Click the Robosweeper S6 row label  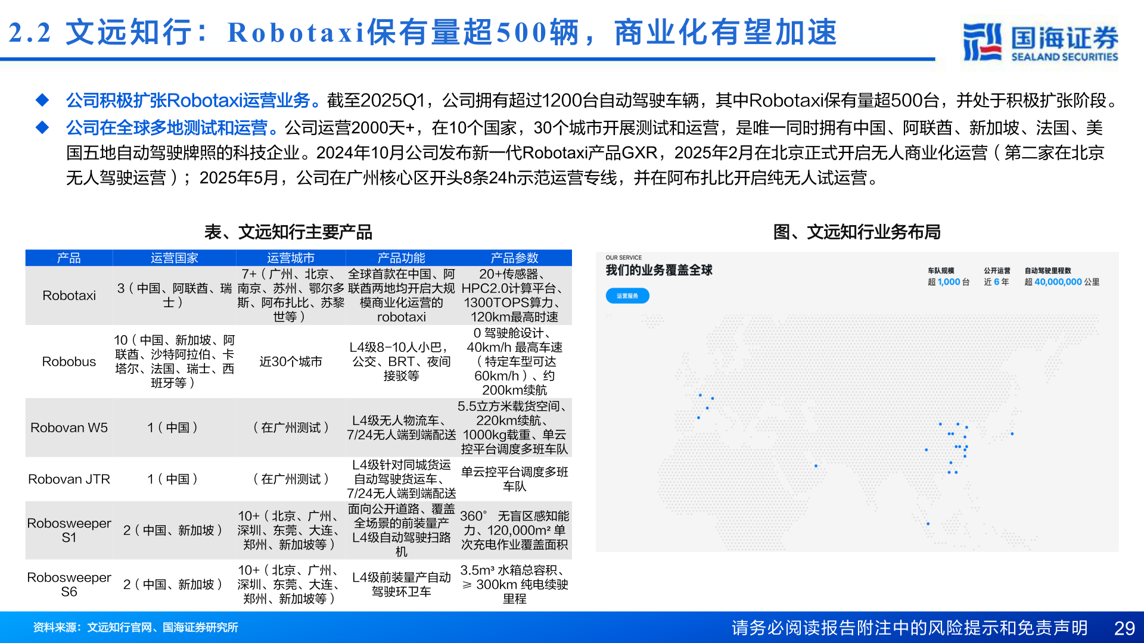click(69, 584)
